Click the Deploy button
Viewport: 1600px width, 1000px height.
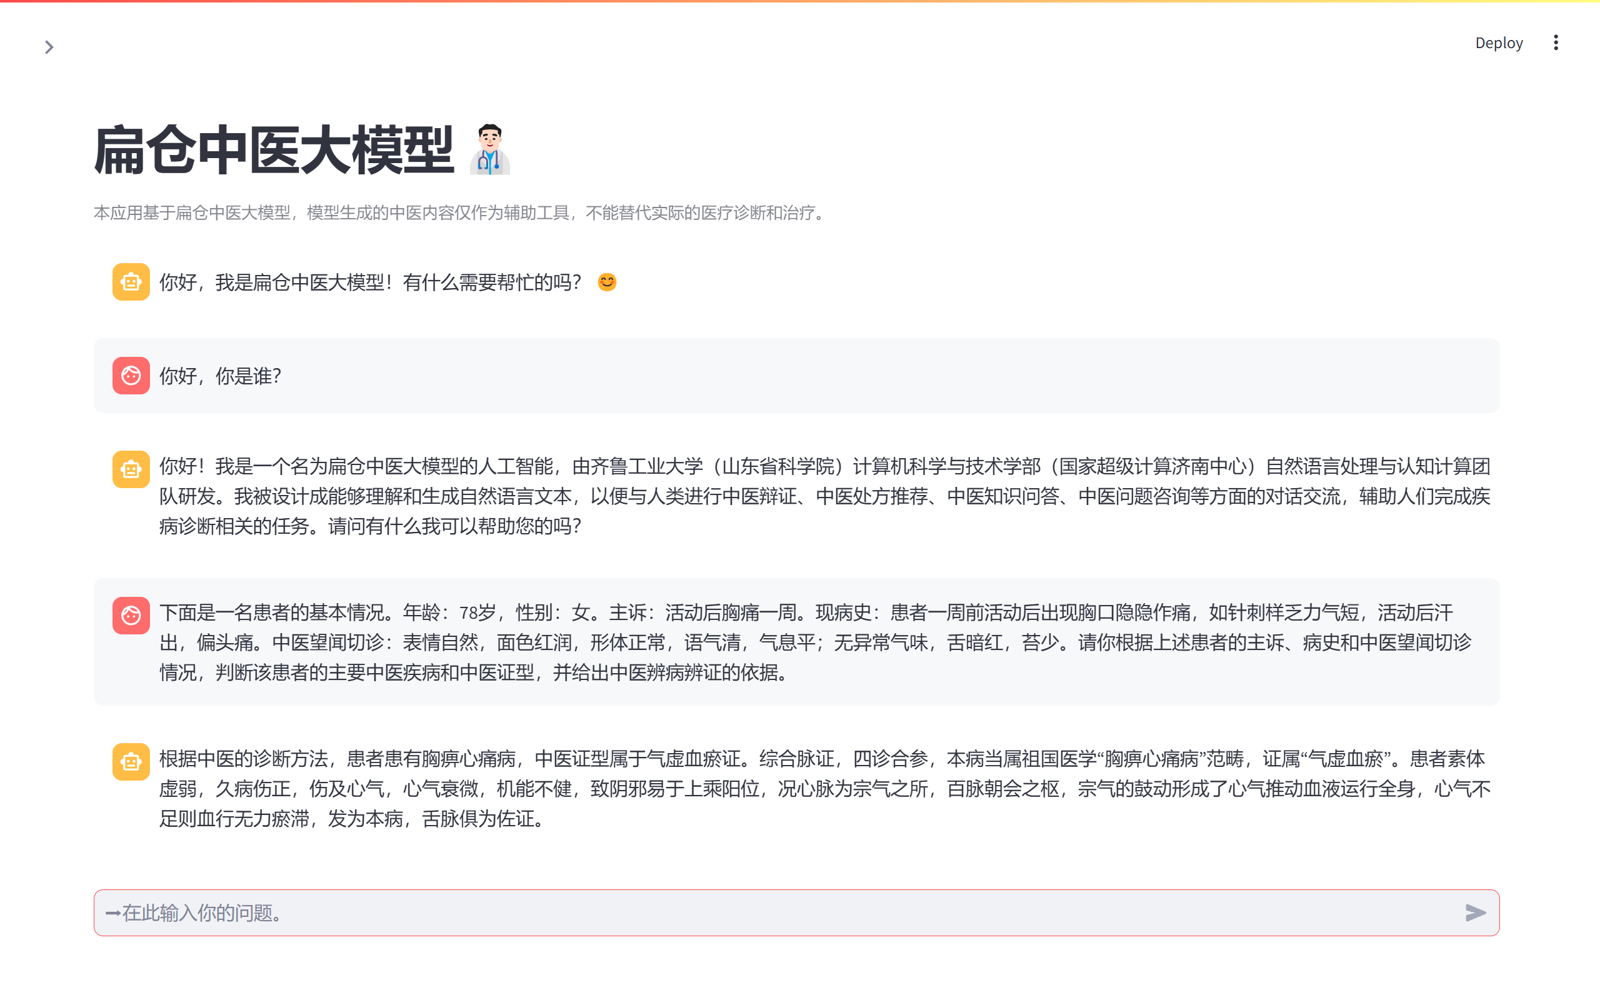point(1498,43)
